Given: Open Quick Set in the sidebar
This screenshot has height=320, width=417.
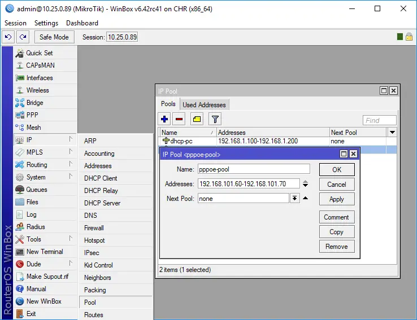Looking at the screenshot, I should click(45, 53).
